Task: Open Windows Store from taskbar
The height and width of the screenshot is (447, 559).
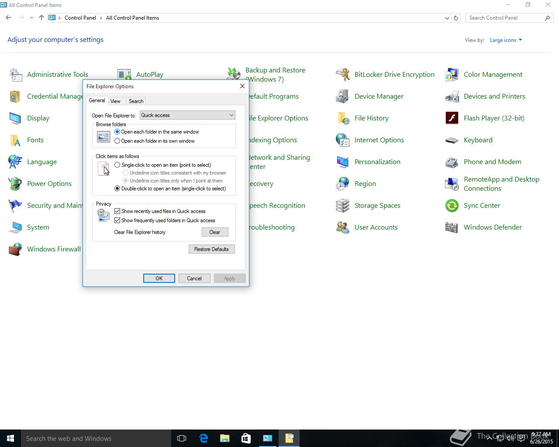Action: pyautogui.click(x=246, y=438)
